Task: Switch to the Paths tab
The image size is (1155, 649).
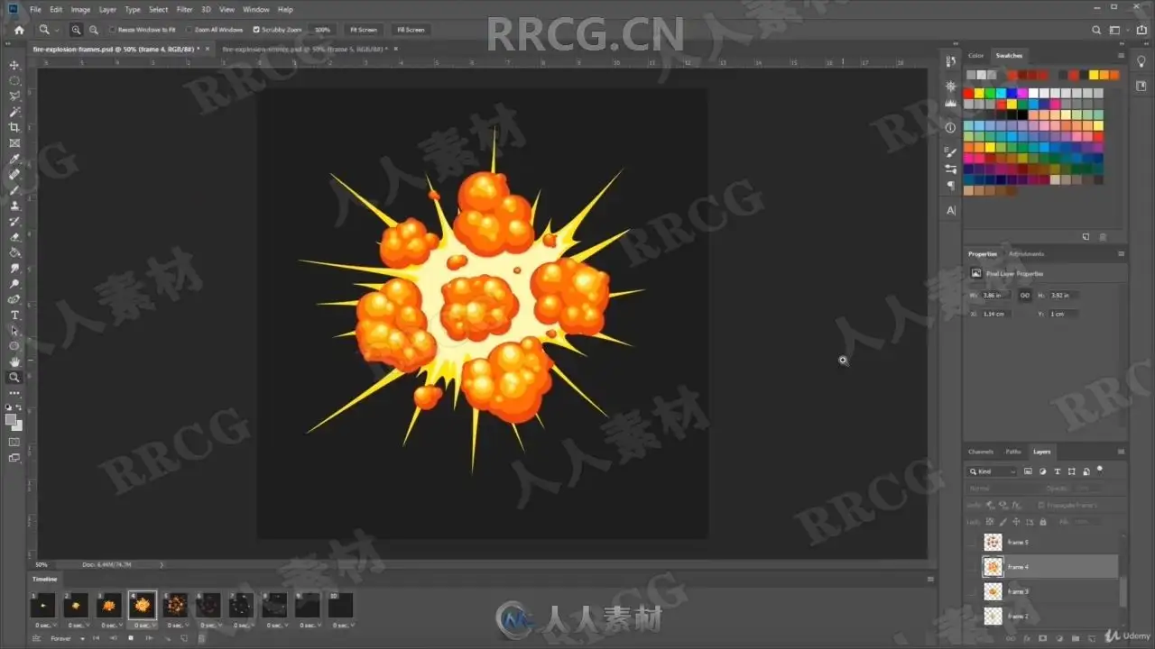Action: [x=1013, y=452]
